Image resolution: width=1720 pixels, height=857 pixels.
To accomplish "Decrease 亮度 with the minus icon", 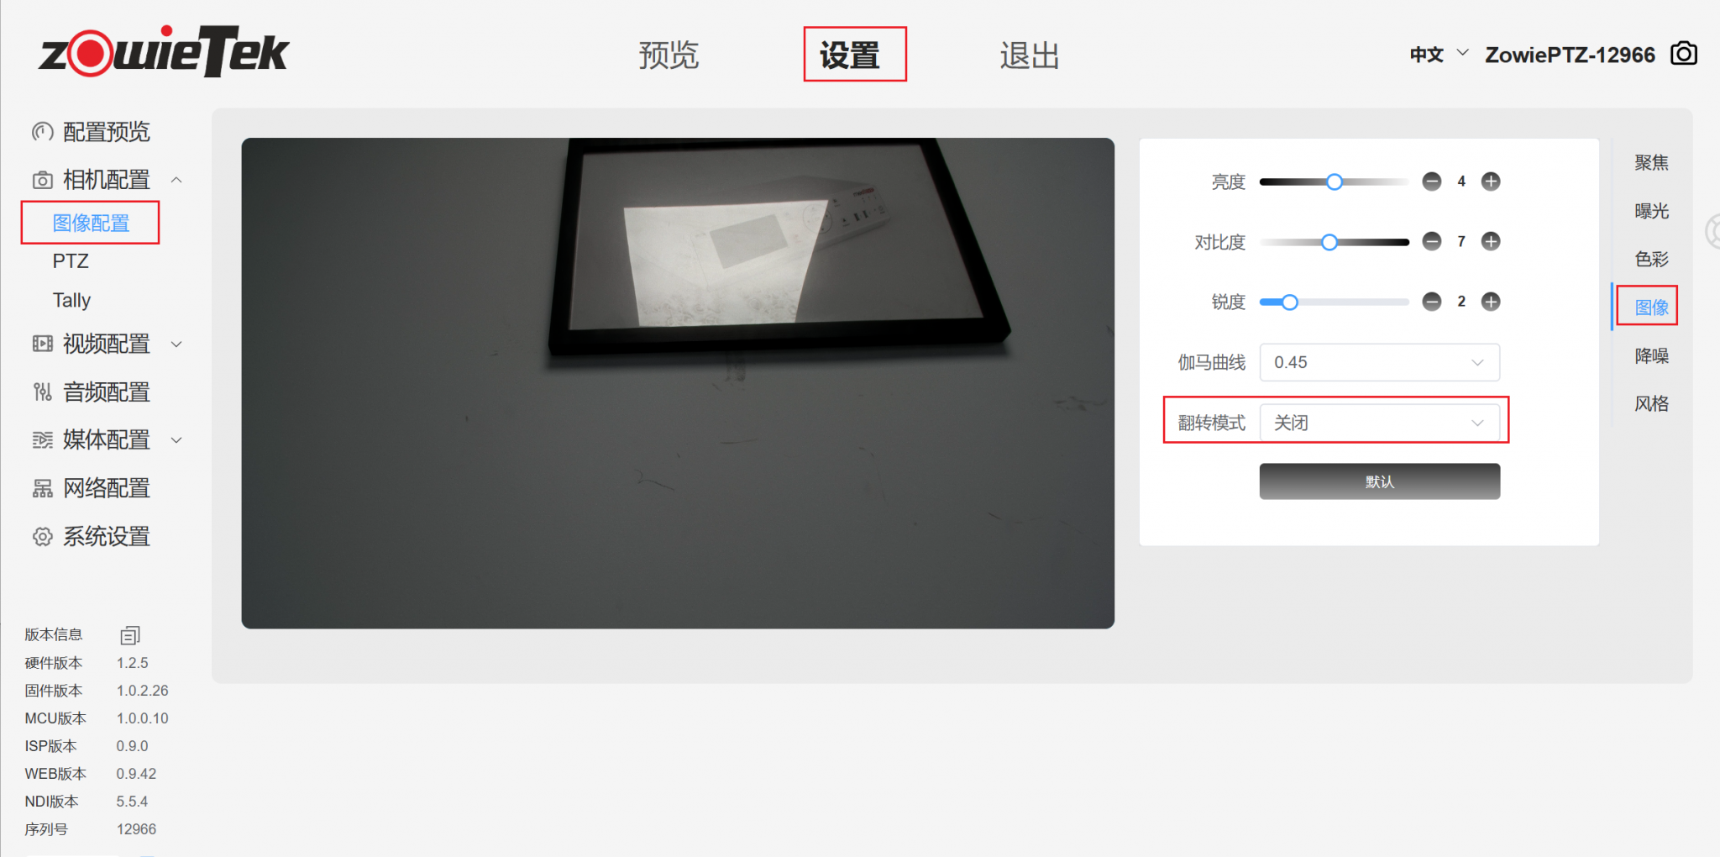I will click(x=1432, y=181).
